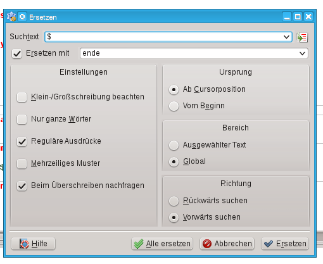Enable Nur ganze Wörter checkbox
Screen dimensions: 323x264
coord(22,119)
